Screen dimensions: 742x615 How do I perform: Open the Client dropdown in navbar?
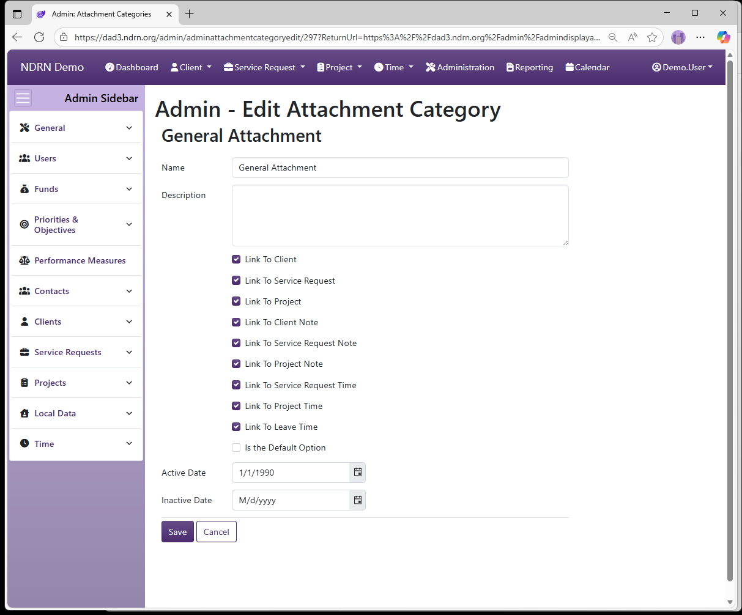point(191,67)
